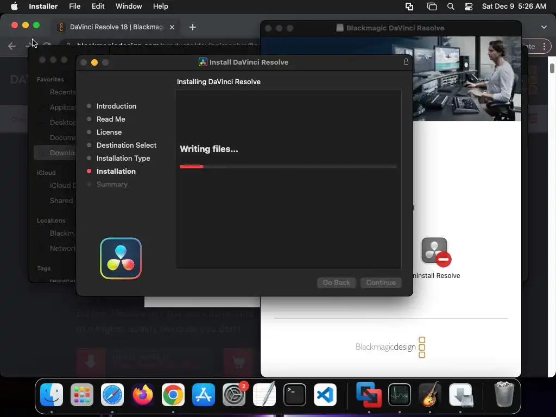Click the browser vertical scrollbar

(x=552, y=68)
